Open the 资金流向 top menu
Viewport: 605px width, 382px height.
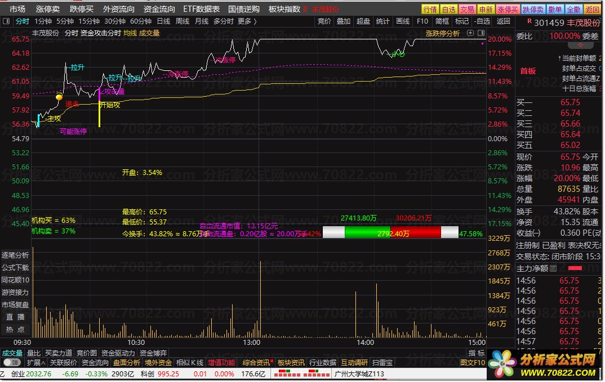[159, 9]
